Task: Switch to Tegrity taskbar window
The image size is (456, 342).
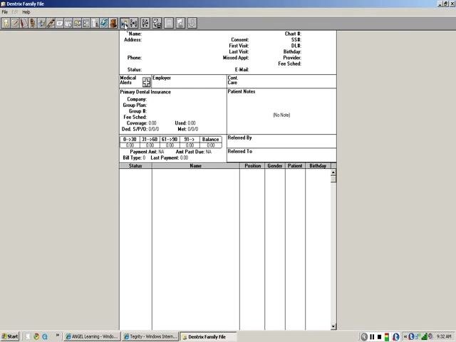Action: pos(150,336)
